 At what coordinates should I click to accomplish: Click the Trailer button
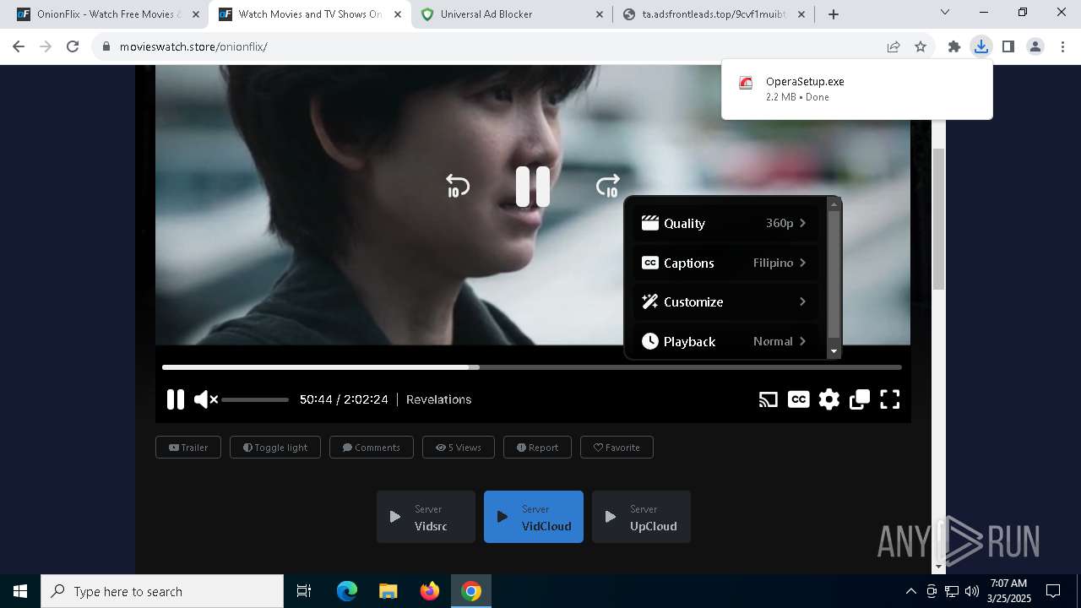point(188,448)
